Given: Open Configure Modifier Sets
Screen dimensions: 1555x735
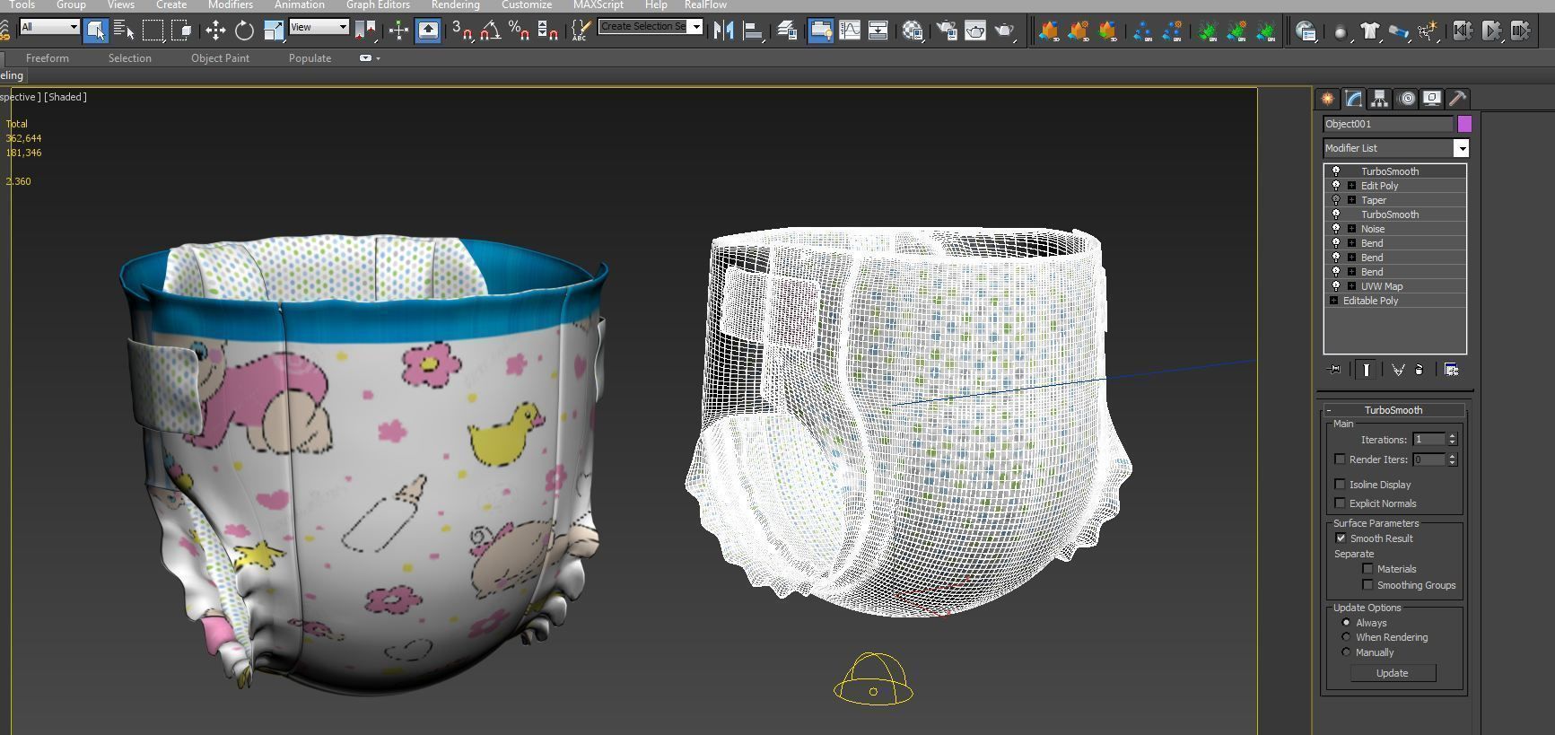Looking at the screenshot, I should [1452, 370].
